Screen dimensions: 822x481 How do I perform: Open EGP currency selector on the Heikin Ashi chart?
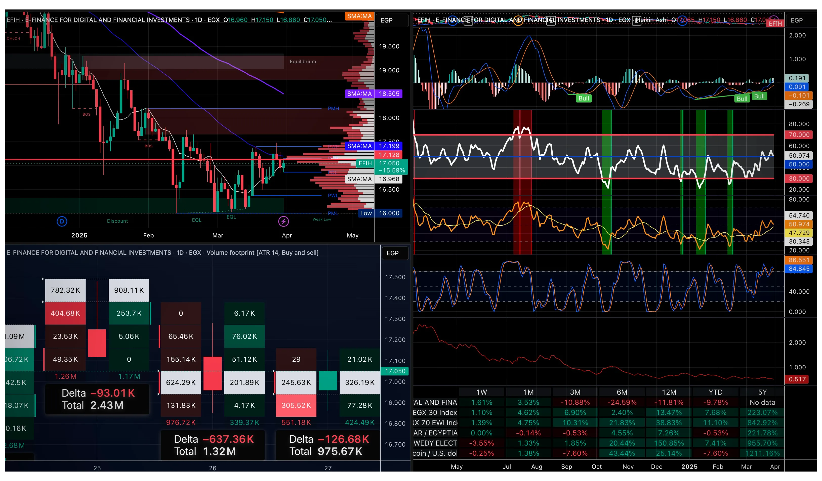(801, 20)
